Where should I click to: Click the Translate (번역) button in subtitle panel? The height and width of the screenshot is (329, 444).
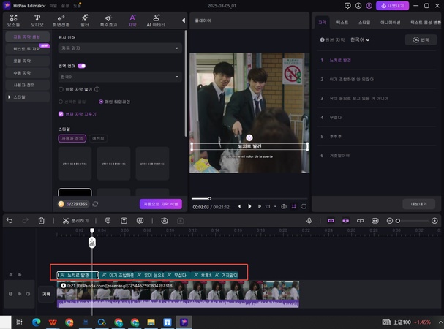[421, 40]
